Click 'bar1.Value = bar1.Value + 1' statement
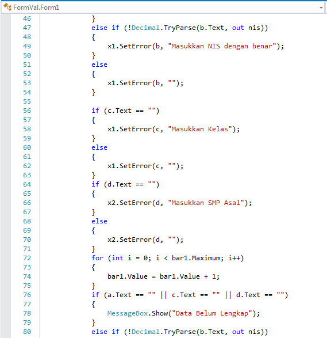The height and width of the screenshot is (338, 327). [x=163, y=276]
